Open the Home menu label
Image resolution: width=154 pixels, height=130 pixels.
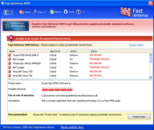[x=27, y=12]
